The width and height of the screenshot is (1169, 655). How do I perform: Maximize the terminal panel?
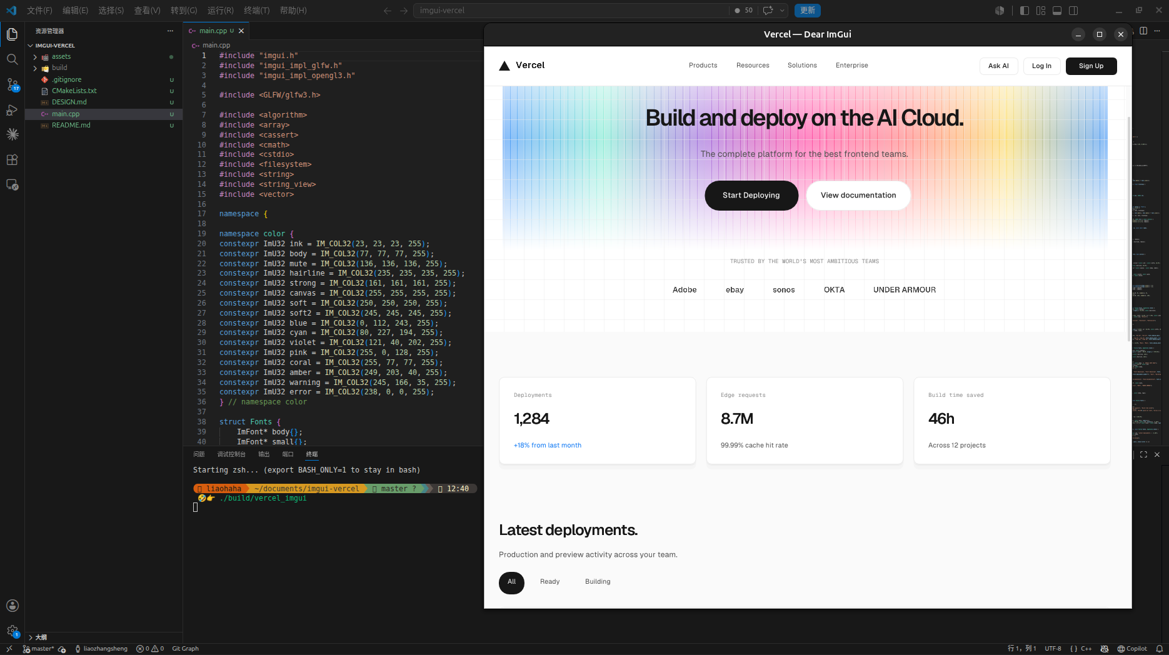[x=1143, y=454]
